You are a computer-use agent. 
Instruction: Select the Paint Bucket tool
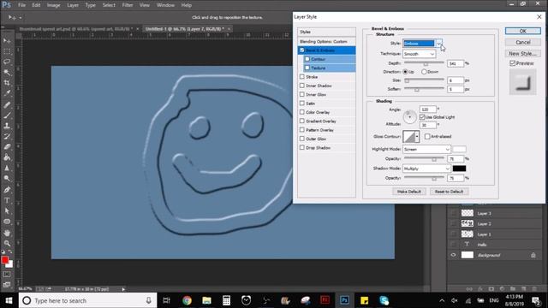pyautogui.click(x=7, y=157)
